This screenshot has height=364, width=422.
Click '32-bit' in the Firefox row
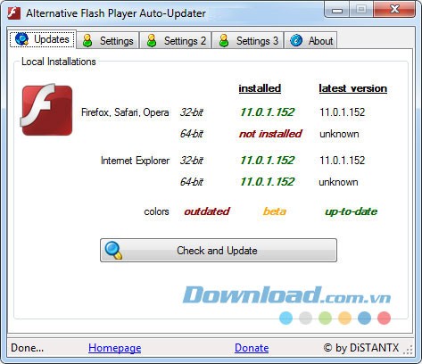(x=191, y=112)
